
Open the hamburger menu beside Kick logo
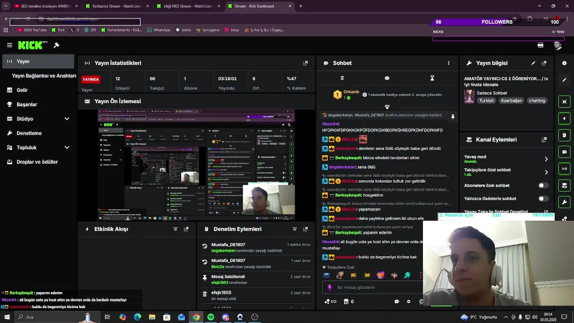click(9, 45)
